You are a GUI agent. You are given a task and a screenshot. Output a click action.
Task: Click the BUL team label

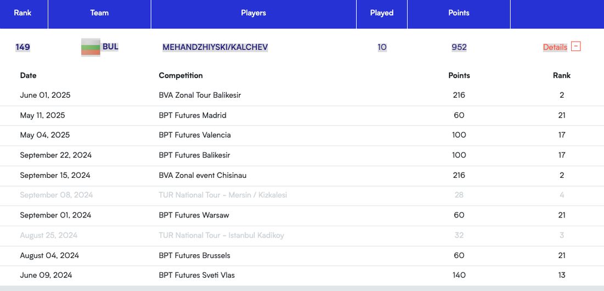(110, 47)
